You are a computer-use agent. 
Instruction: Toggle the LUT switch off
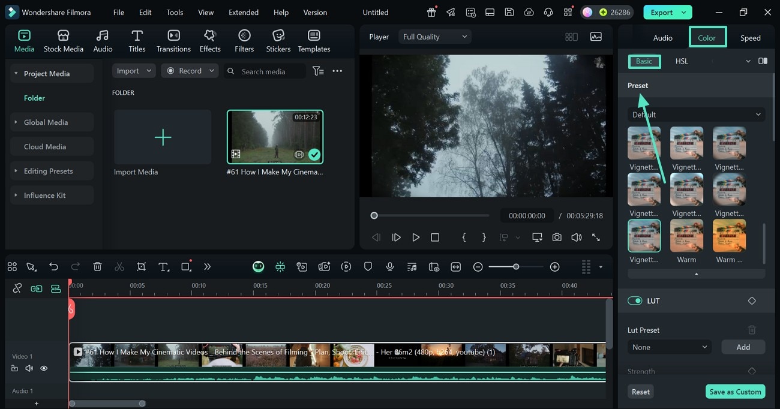[634, 301]
